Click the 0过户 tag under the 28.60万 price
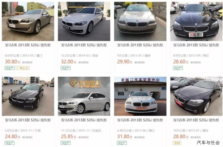The width and height of the screenshot is (223, 147). coord(178,68)
